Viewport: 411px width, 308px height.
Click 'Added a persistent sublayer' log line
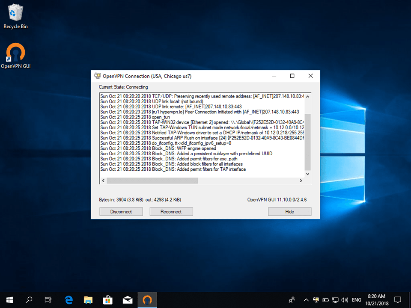pos(186,154)
